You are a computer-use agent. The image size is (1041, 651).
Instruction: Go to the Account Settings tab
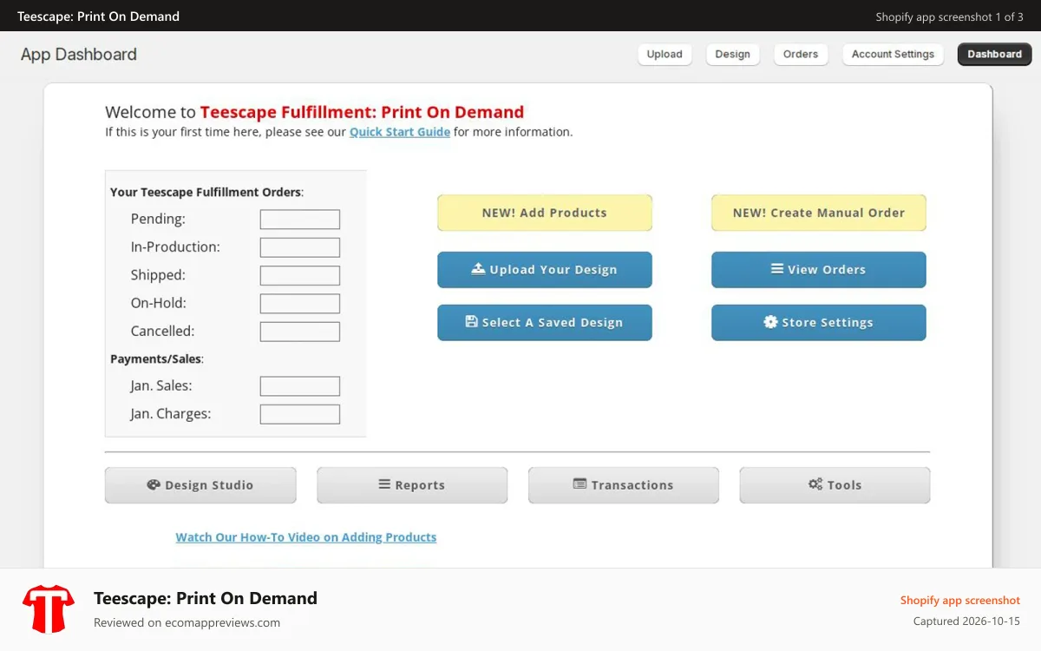[893, 54]
